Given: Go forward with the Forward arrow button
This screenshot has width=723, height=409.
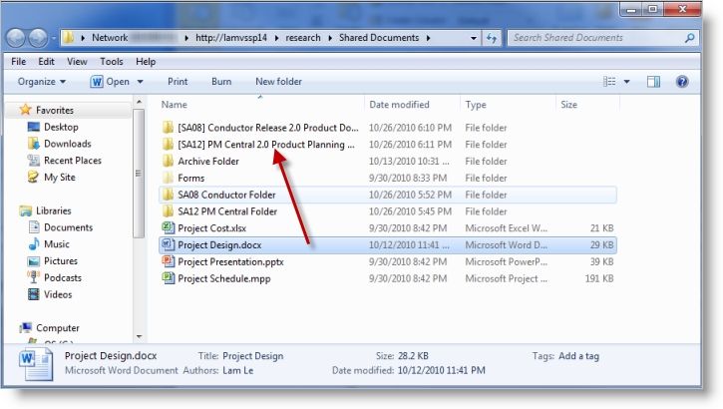Looking at the screenshot, I should pos(38,38).
